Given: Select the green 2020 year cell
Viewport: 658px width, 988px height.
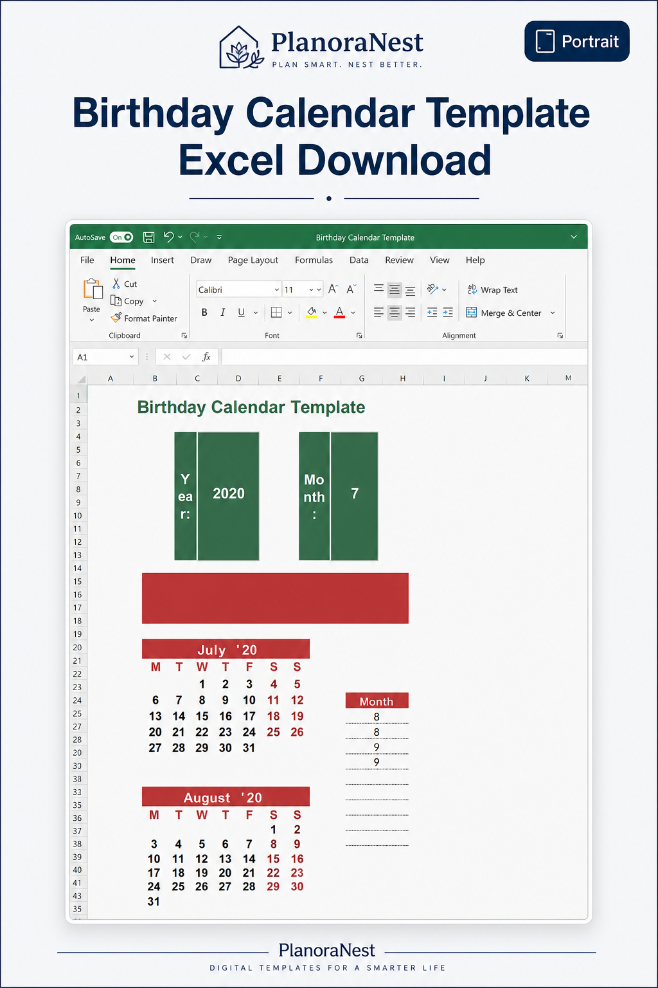Looking at the screenshot, I should 229,496.
